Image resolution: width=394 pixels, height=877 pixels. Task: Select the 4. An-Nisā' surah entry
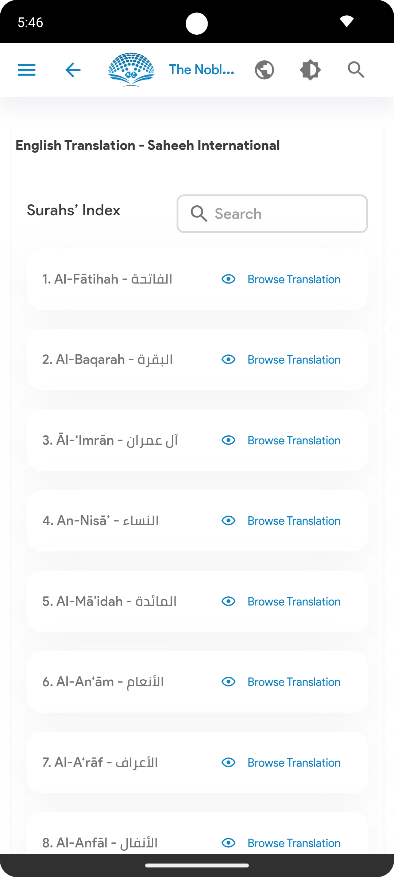pyautogui.click(x=100, y=521)
